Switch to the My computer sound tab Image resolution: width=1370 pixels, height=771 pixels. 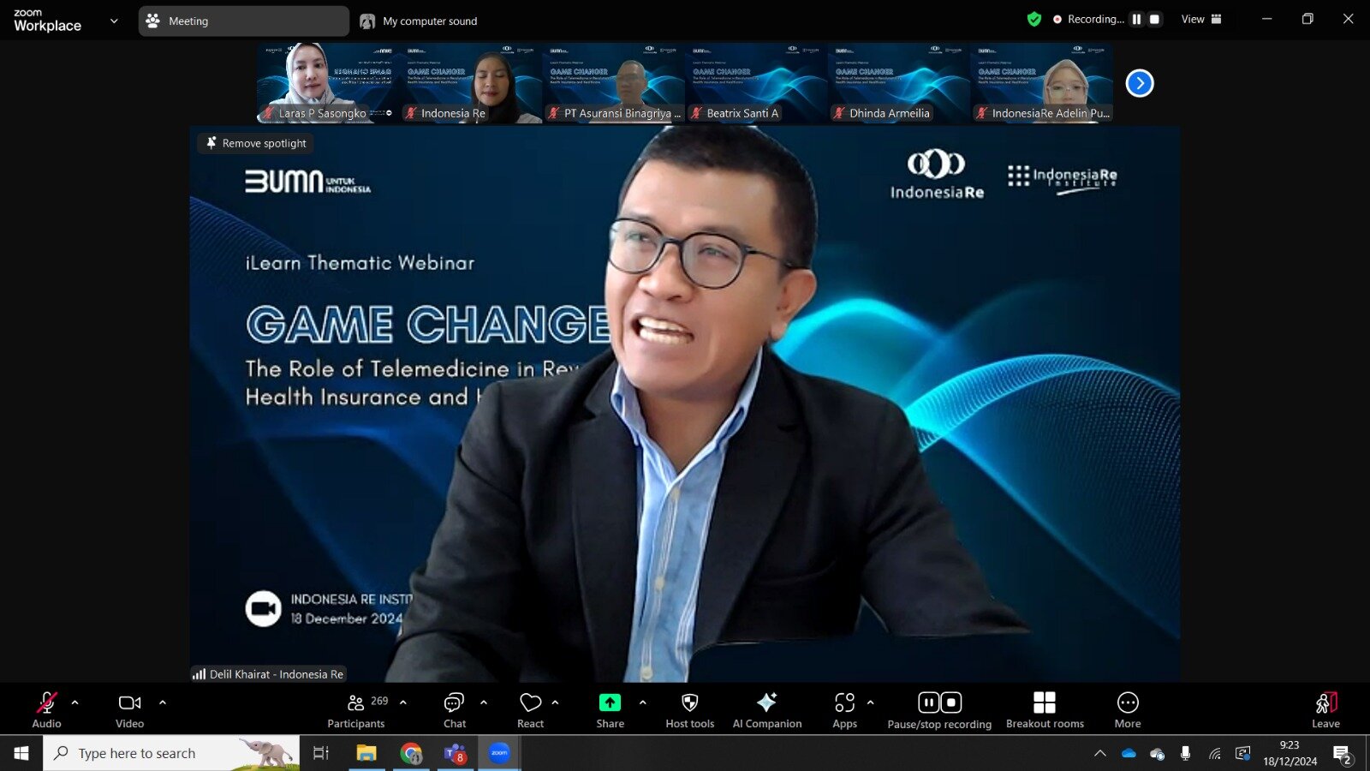[419, 21]
